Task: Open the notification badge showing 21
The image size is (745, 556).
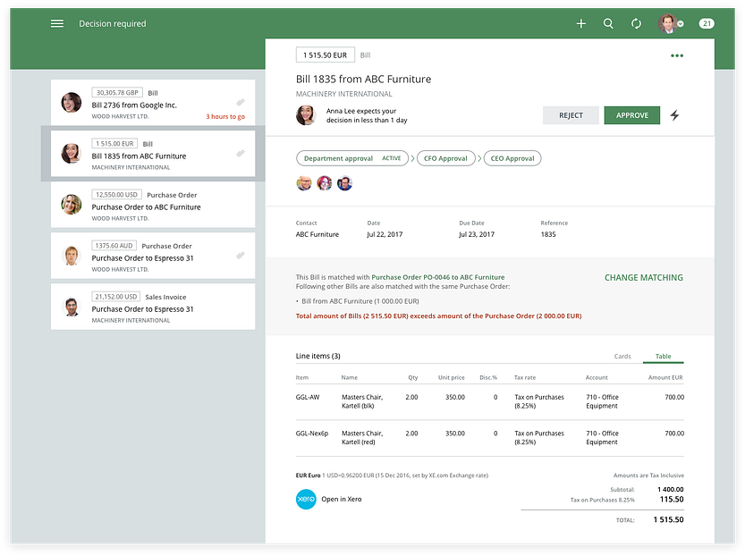Action: (707, 23)
